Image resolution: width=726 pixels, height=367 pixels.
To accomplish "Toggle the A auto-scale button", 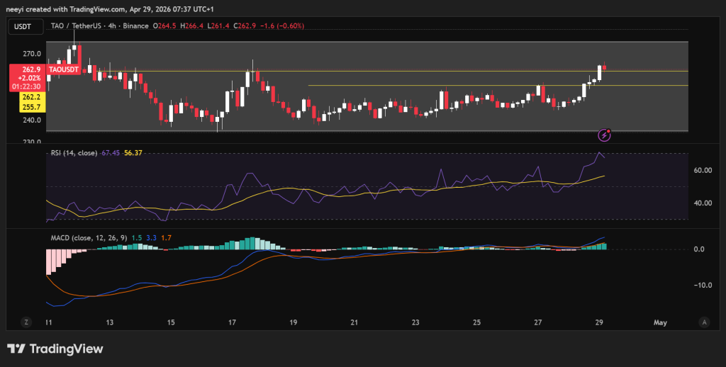I will [704, 322].
